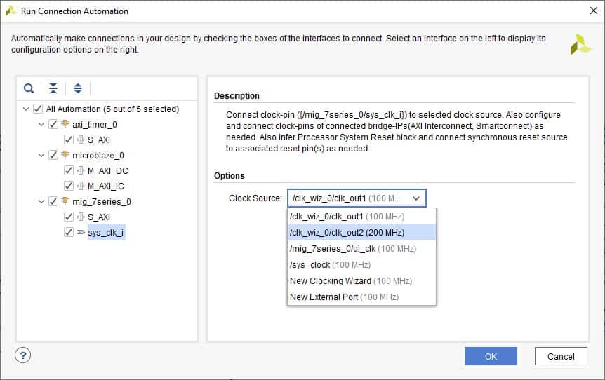Close the Clock Source combo box dropdown
Viewport: 605px width, 380px height.
(416, 198)
